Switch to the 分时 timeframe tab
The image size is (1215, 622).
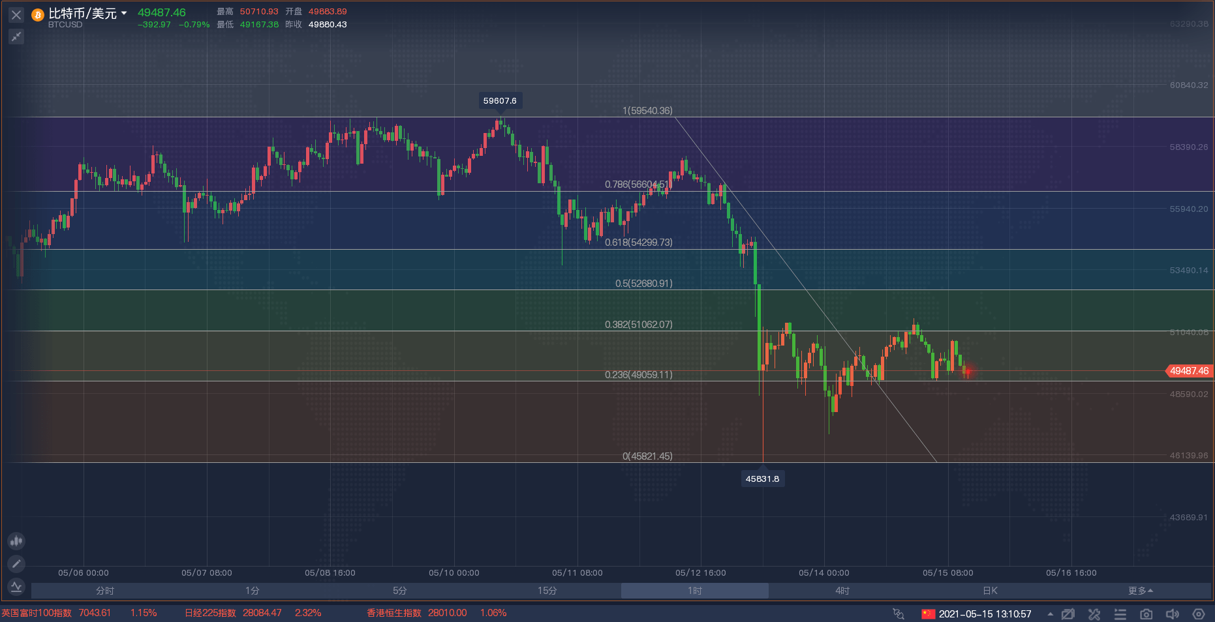tap(105, 591)
